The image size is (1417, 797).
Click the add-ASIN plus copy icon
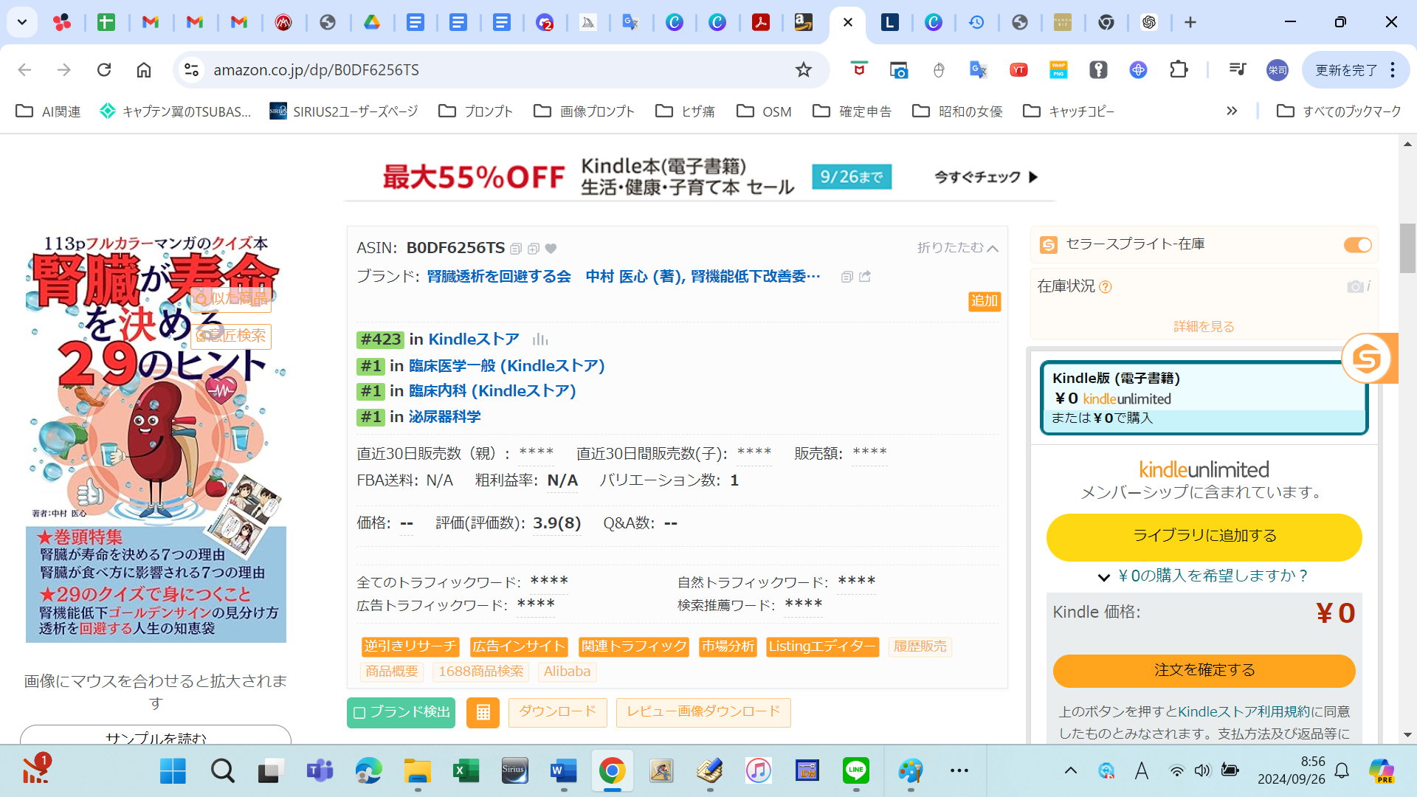534,249
